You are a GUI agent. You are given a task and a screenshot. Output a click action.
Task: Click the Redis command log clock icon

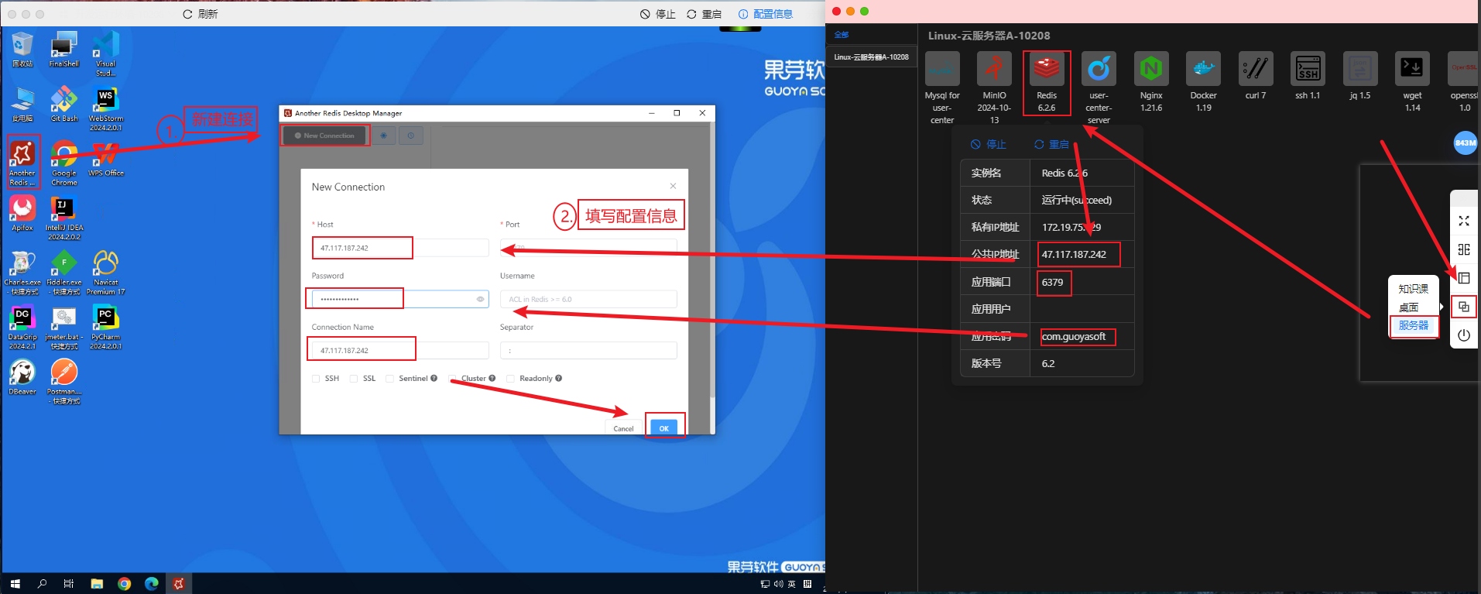[411, 136]
